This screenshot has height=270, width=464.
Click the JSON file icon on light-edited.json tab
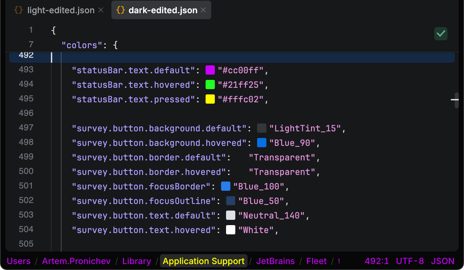[19, 10]
